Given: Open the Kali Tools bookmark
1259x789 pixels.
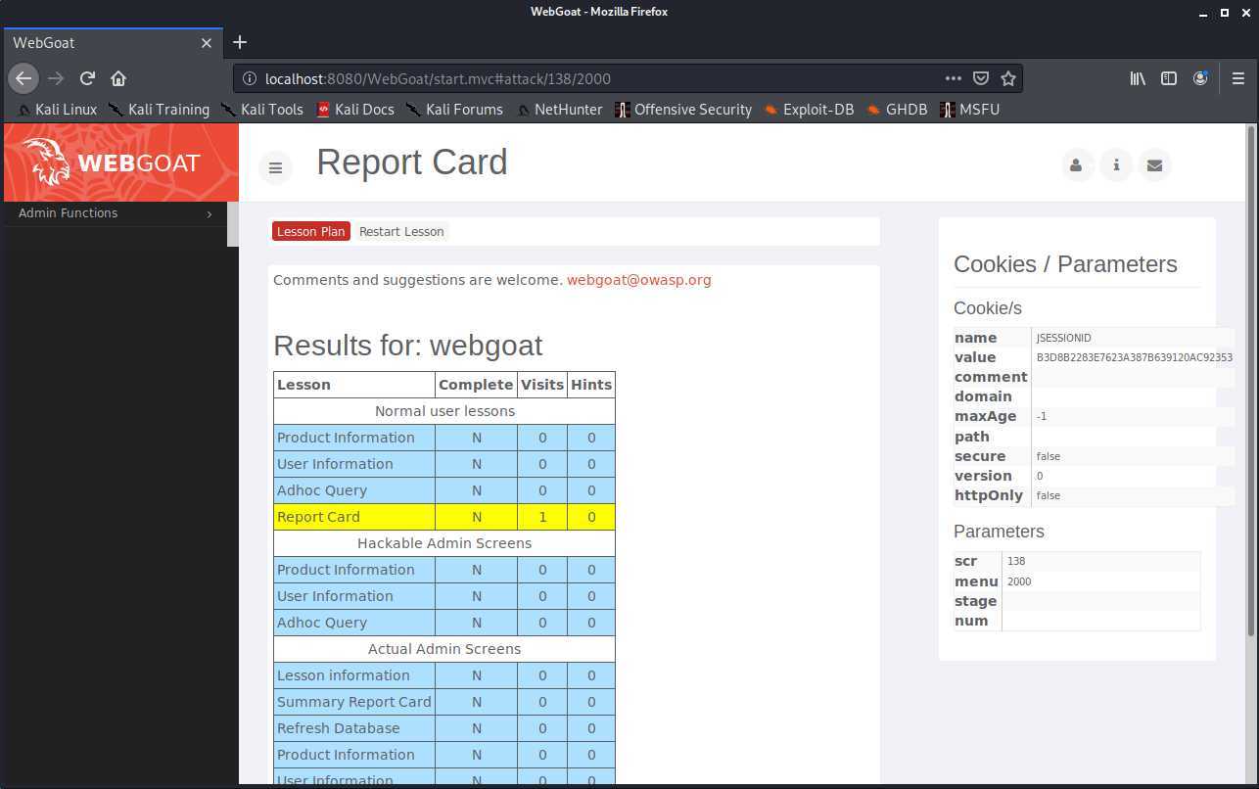Looking at the screenshot, I should pyautogui.click(x=261, y=110).
